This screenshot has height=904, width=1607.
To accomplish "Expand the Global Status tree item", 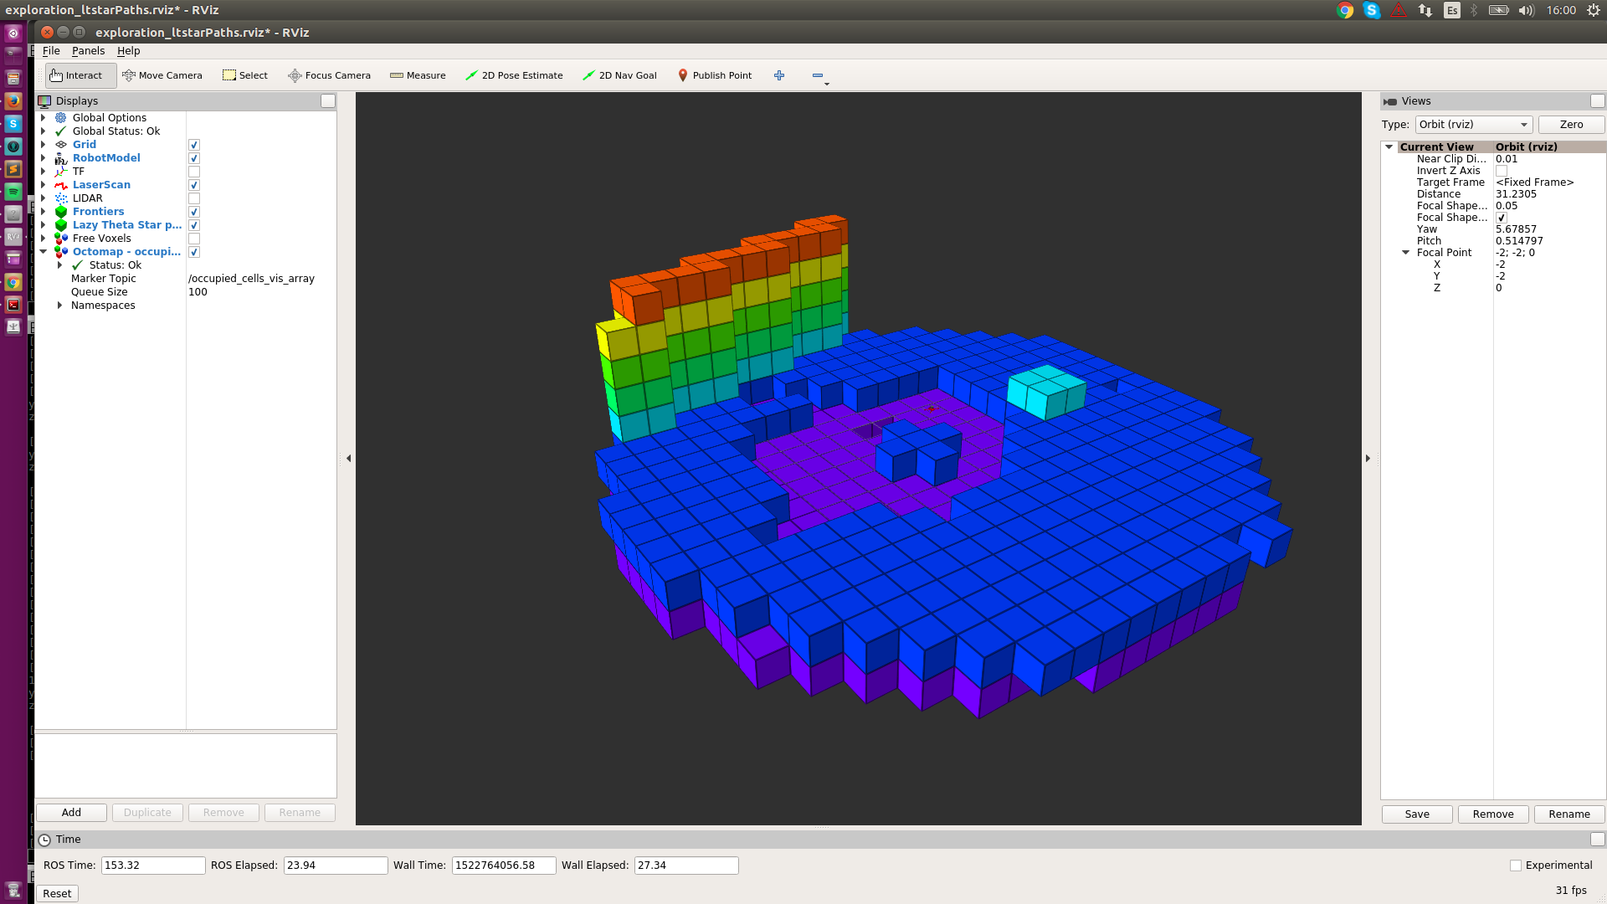I will [x=44, y=131].
